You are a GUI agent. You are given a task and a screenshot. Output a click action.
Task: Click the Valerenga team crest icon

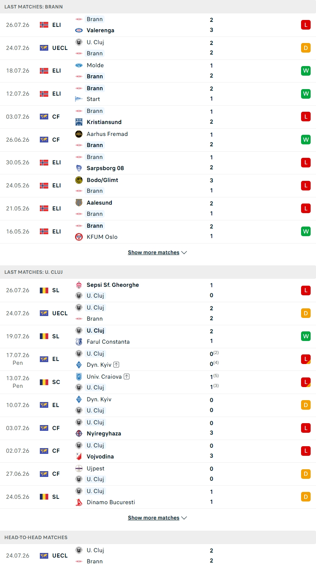(x=79, y=30)
